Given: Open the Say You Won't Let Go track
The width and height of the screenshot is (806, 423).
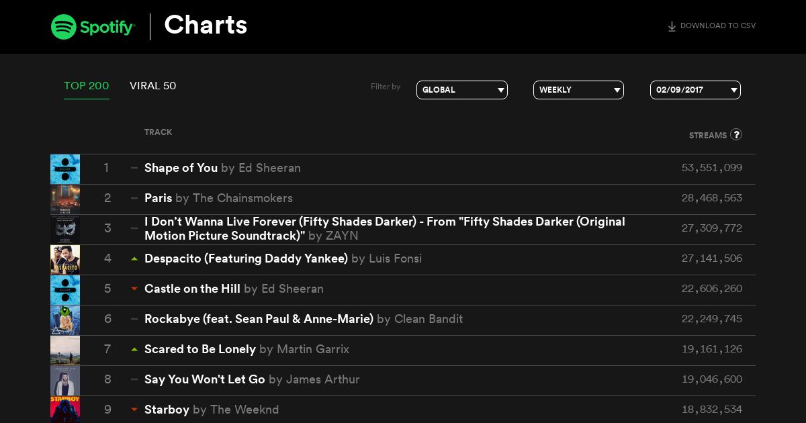Looking at the screenshot, I should [x=205, y=379].
